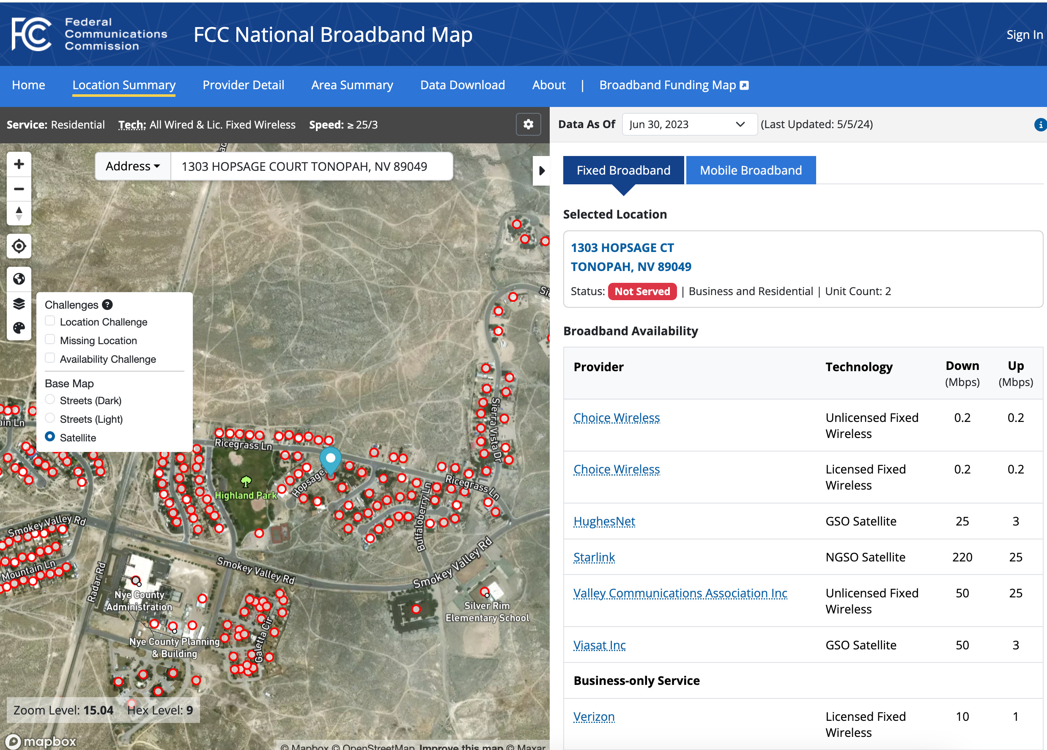Open the HughesNet provider link
This screenshot has width=1047, height=750.
coord(604,521)
